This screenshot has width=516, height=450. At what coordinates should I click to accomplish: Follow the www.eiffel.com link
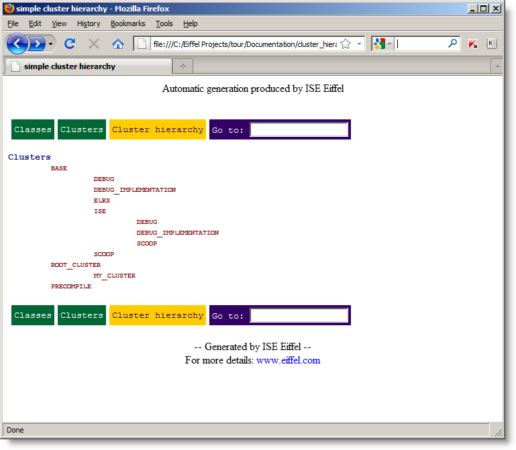288,360
